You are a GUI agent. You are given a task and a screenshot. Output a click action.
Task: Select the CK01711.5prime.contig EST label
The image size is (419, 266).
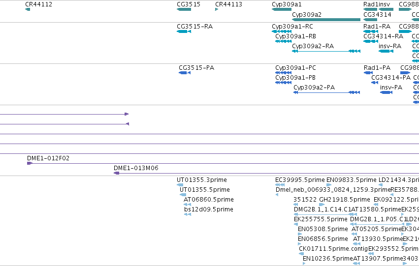(x=333, y=249)
